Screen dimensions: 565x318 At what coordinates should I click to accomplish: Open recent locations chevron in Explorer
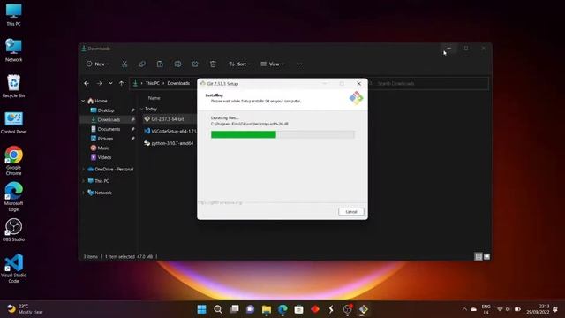110,83
